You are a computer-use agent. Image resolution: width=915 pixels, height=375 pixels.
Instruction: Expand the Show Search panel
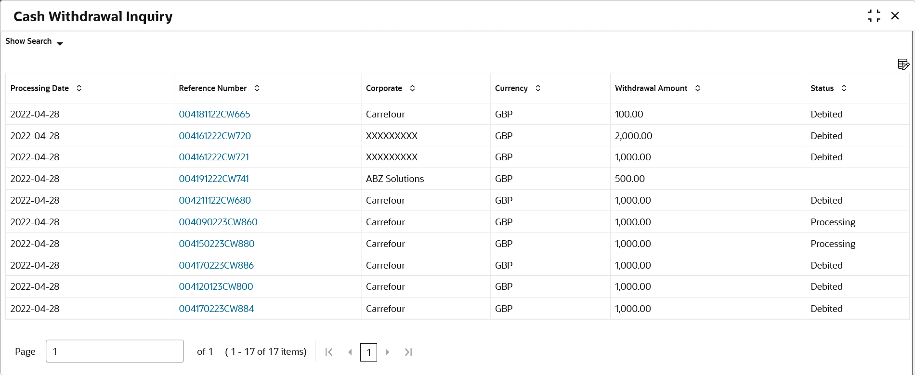34,41
